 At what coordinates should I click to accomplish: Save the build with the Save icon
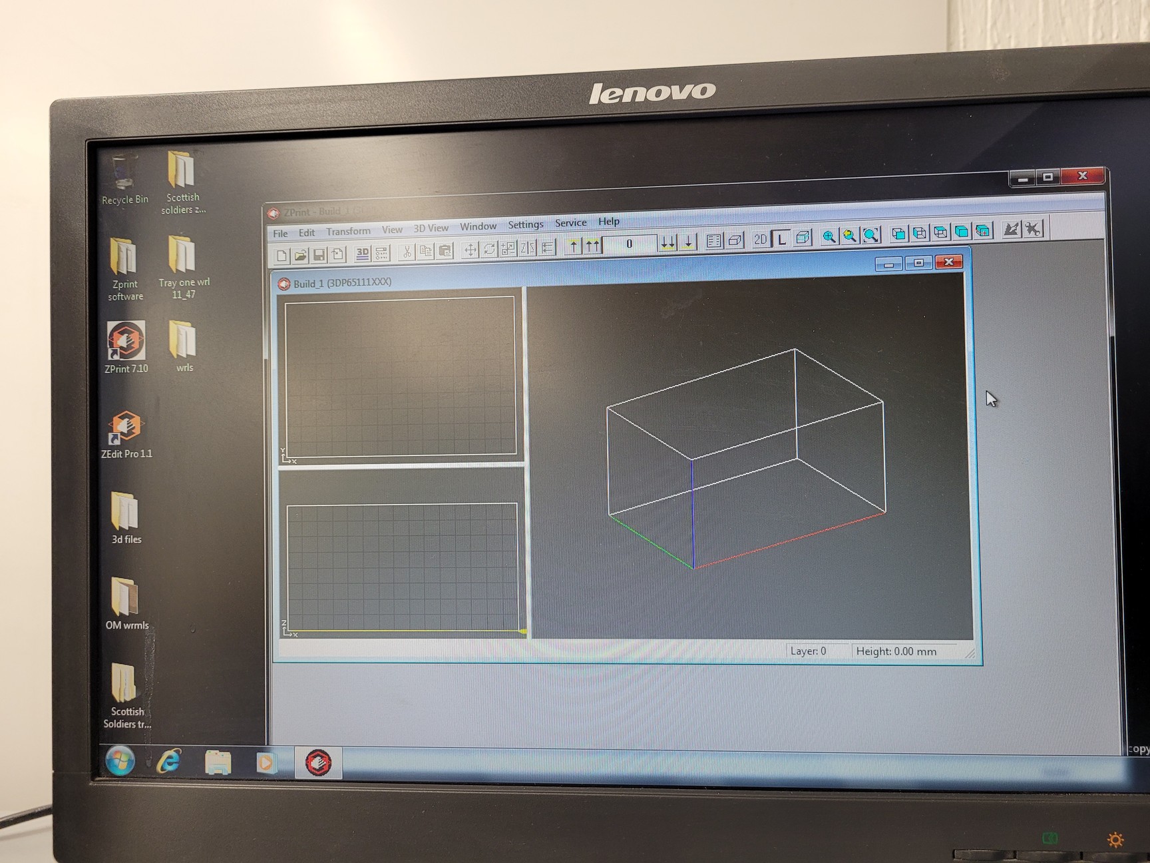tap(319, 252)
